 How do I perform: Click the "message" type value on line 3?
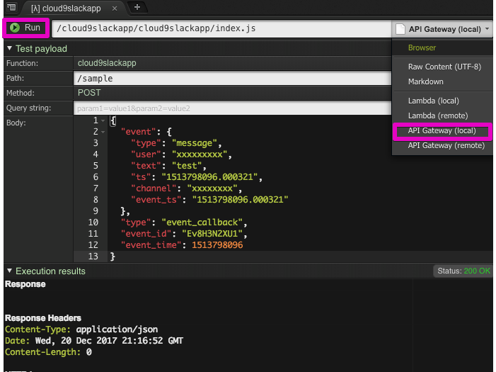point(194,143)
